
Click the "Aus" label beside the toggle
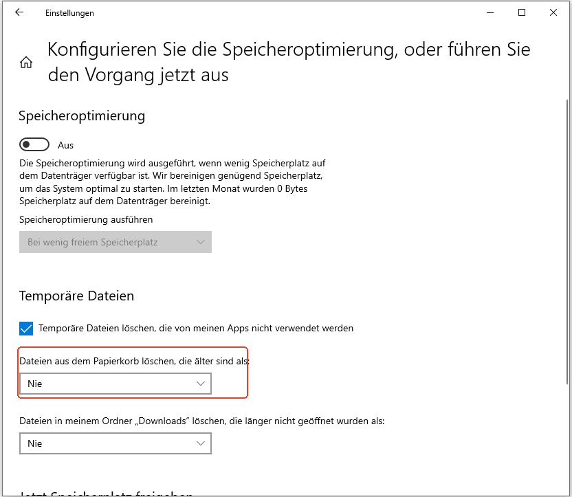(x=65, y=144)
